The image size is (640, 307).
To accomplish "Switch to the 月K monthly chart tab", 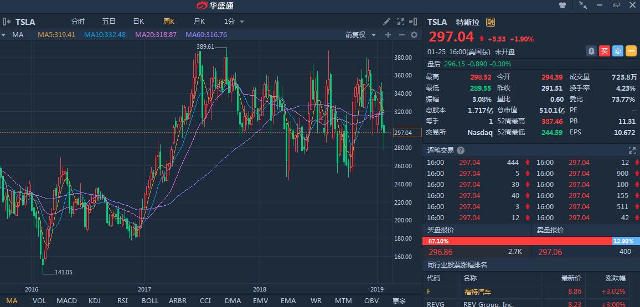I will point(199,22).
